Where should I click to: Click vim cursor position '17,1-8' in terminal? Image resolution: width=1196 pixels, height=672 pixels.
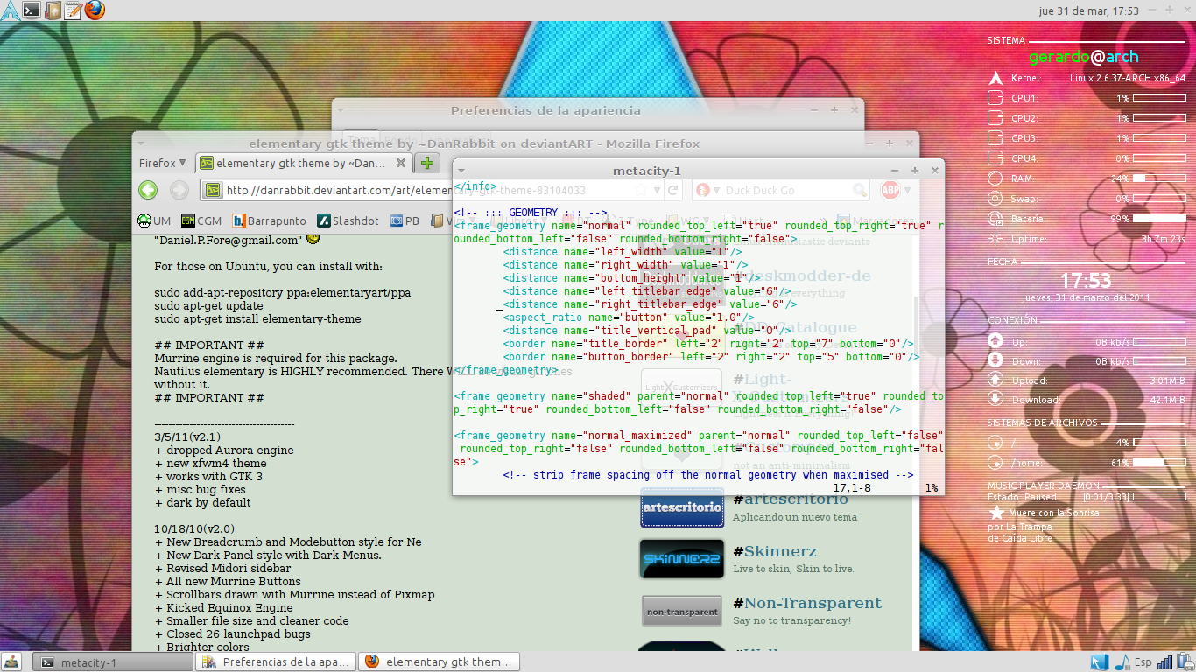coord(852,487)
